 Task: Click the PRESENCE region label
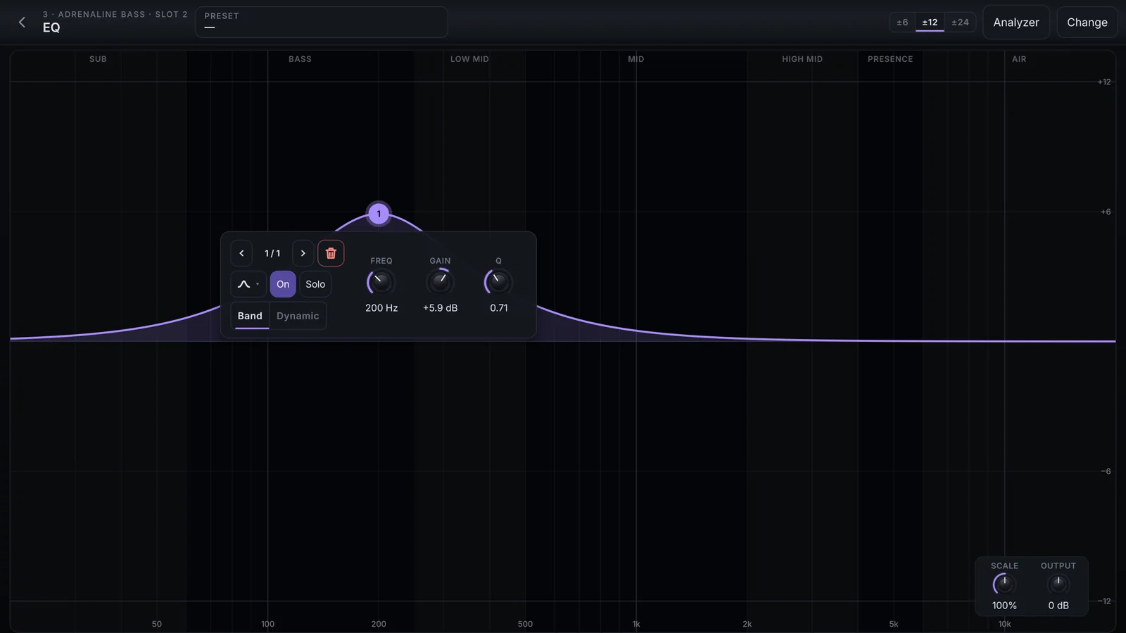tap(890, 59)
